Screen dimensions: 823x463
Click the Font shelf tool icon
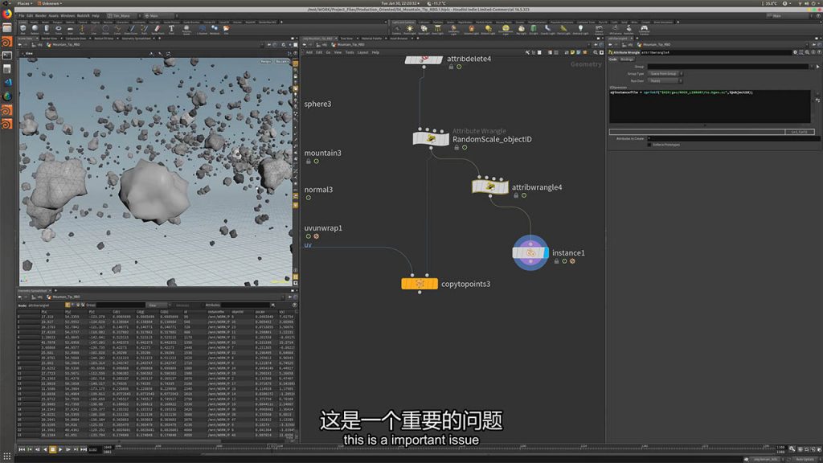pyautogui.click(x=170, y=28)
